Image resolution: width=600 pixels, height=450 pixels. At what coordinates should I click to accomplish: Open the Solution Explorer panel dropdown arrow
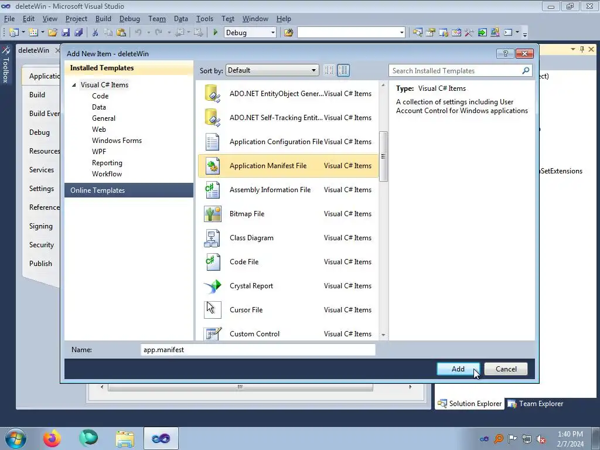pos(573,49)
